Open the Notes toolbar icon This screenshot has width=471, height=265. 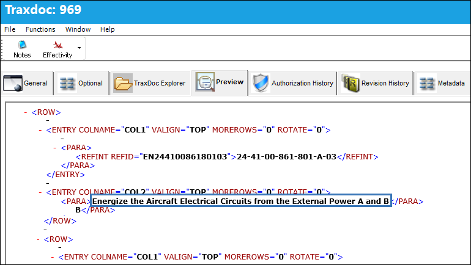click(22, 45)
